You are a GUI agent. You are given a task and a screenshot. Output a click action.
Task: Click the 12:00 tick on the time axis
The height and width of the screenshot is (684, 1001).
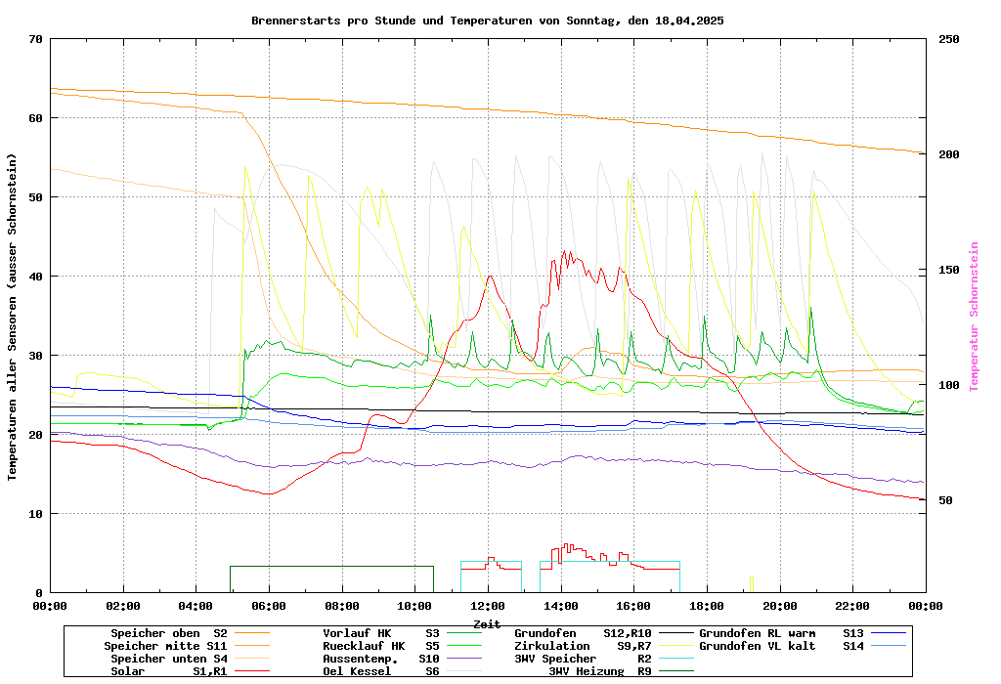click(487, 606)
